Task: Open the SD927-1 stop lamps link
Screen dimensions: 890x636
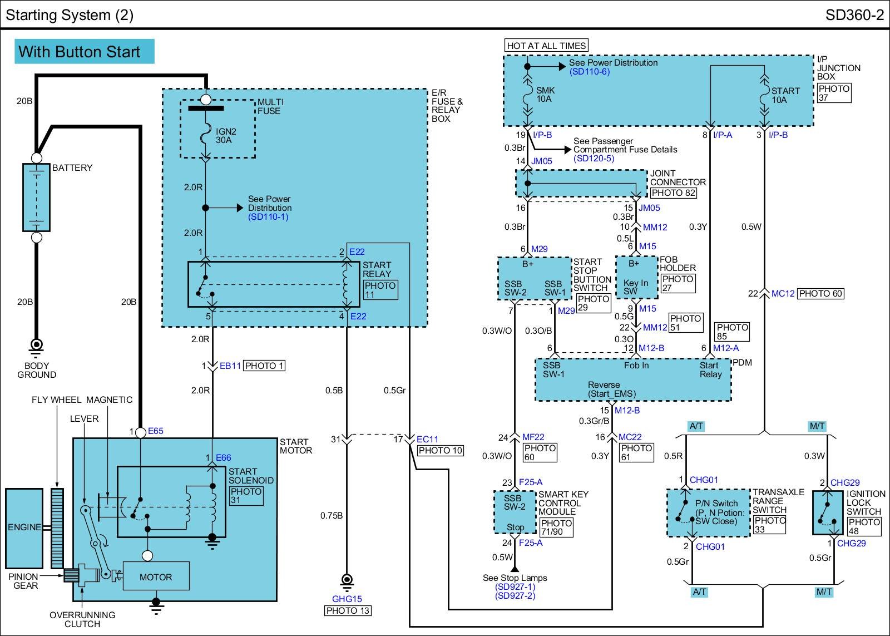Action: click(x=515, y=587)
